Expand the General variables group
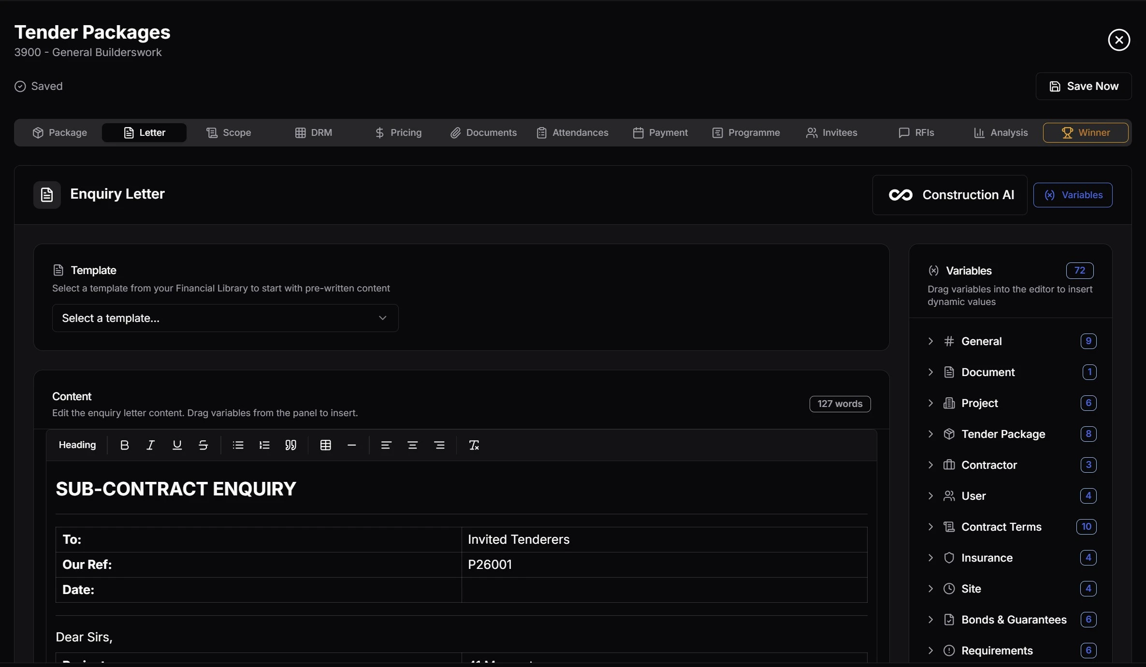1146x667 pixels. point(981,341)
